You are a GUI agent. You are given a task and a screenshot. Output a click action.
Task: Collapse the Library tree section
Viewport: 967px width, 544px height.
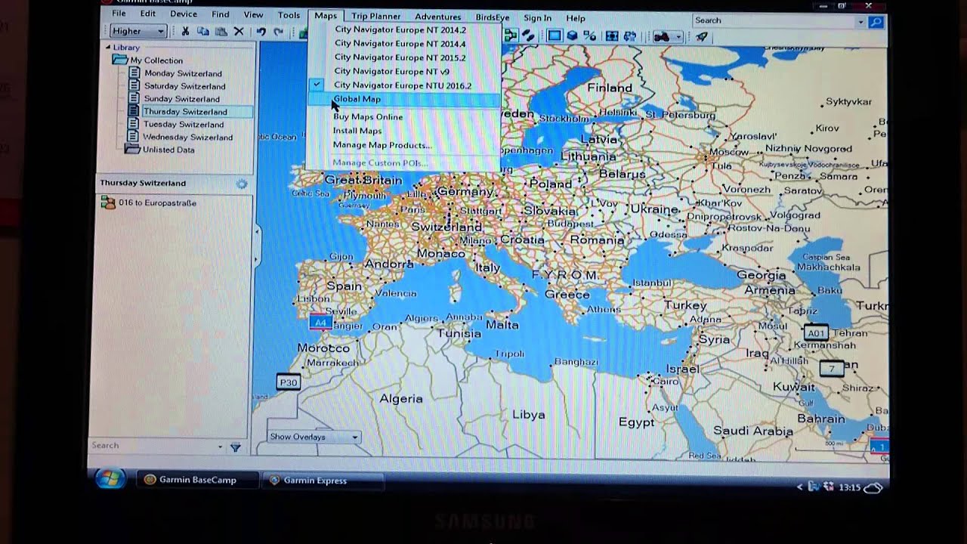(x=108, y=47)
